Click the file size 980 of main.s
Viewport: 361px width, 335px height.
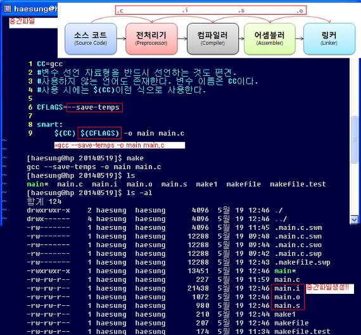[x=203, y=306]
